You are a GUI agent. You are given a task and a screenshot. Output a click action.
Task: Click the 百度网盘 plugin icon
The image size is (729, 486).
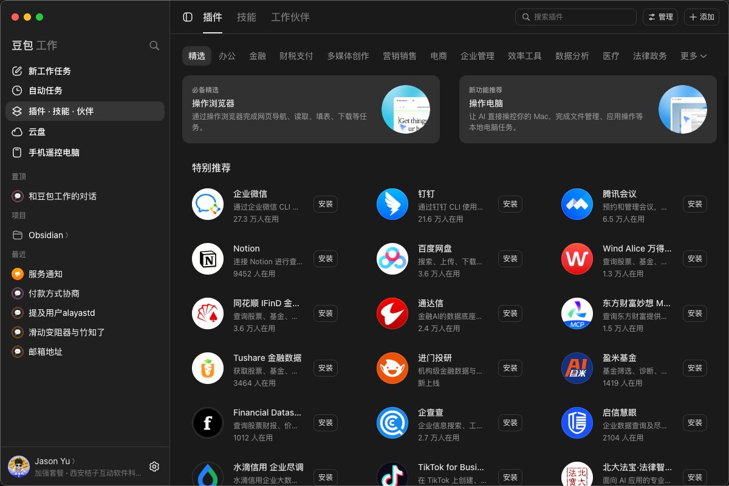click(x=392, y=259)
